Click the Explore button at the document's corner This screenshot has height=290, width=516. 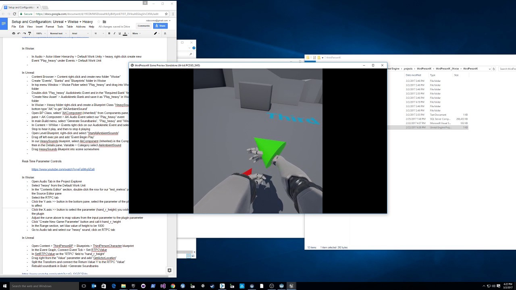pos(169,270)
